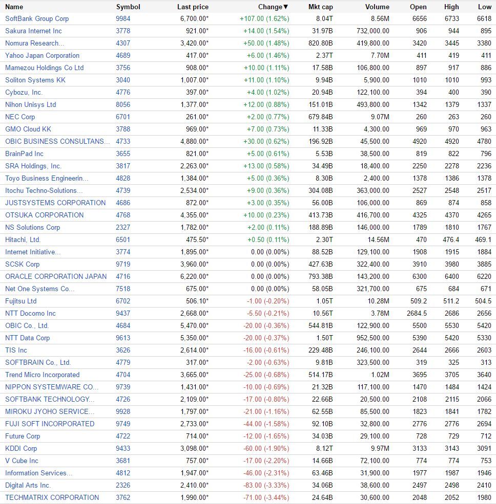496x504 pixels.
Task: Open Yahoo Japan Corporation link
Action: click(x=42, y=55)
